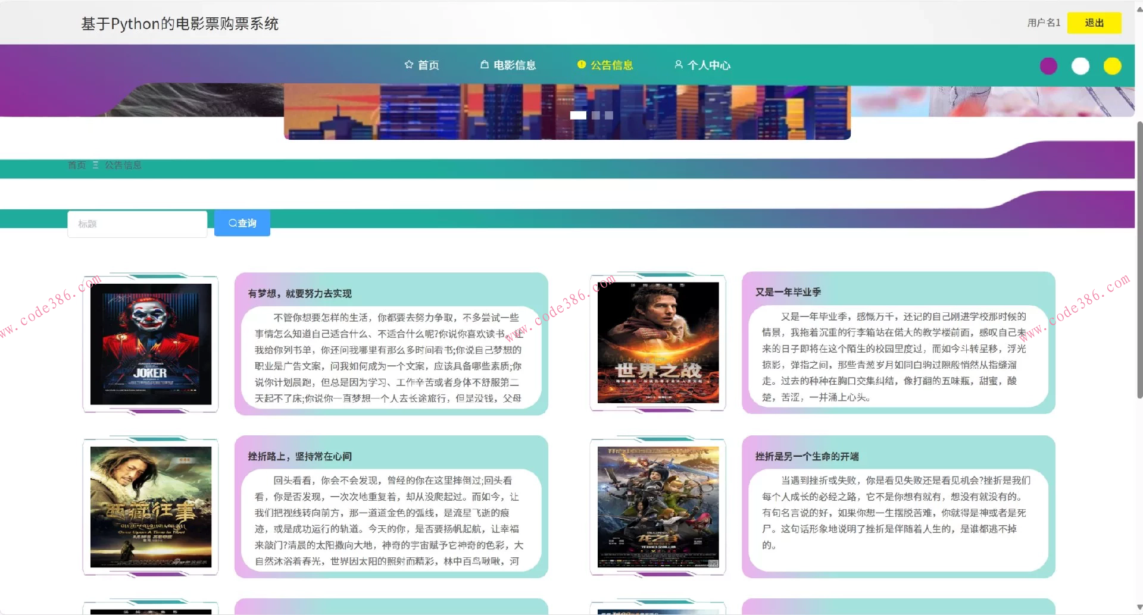Open announcement titled 又是一年毕业季
1143x615 pixels.
(788, 292)
